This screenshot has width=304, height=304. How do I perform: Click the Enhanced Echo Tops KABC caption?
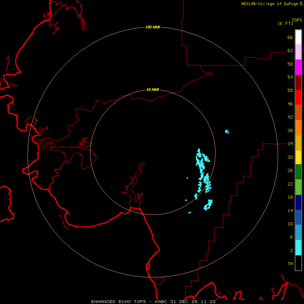[153, 302]
